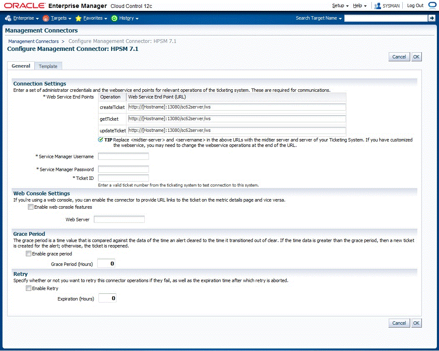
Task: Click the bottom OK button
Action: point(416,323)
